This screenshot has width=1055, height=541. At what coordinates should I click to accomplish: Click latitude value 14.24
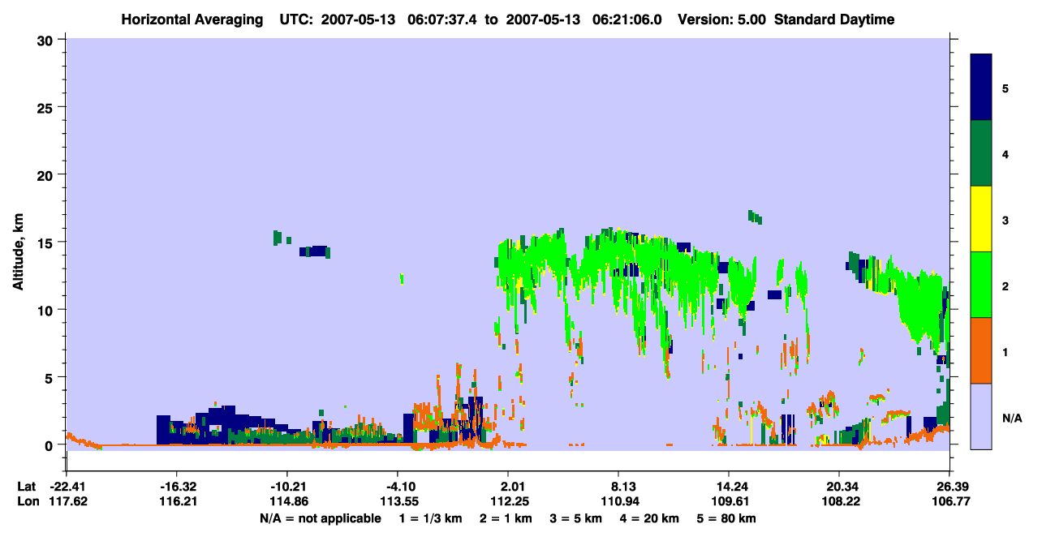(729, 487)
